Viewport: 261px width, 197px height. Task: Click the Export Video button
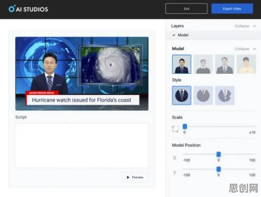[232, 9]
